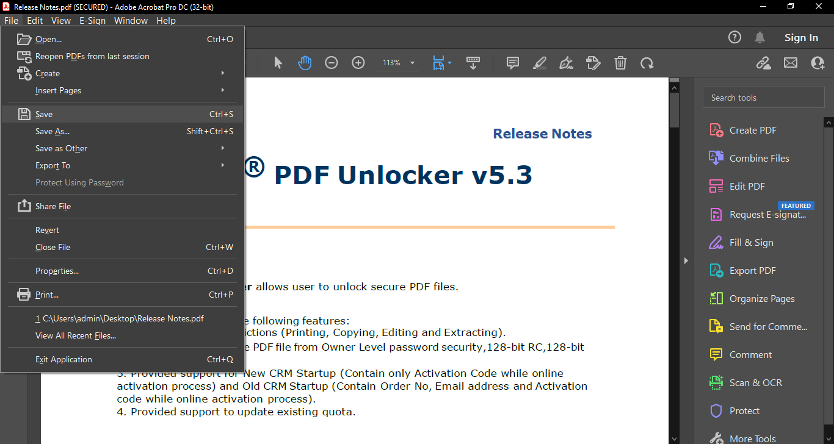Choose Close File menu entry
The height and width of the screenshot is (444, 834).
(123, 247)
